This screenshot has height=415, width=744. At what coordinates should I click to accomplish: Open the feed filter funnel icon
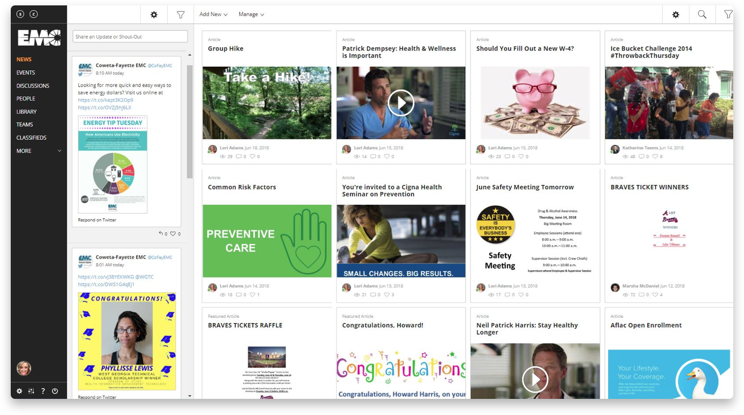(x=181, y=15)
